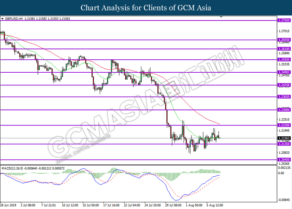Click the 10 Jul 12:00 time label
292x209 pixels.
point(70,205)
